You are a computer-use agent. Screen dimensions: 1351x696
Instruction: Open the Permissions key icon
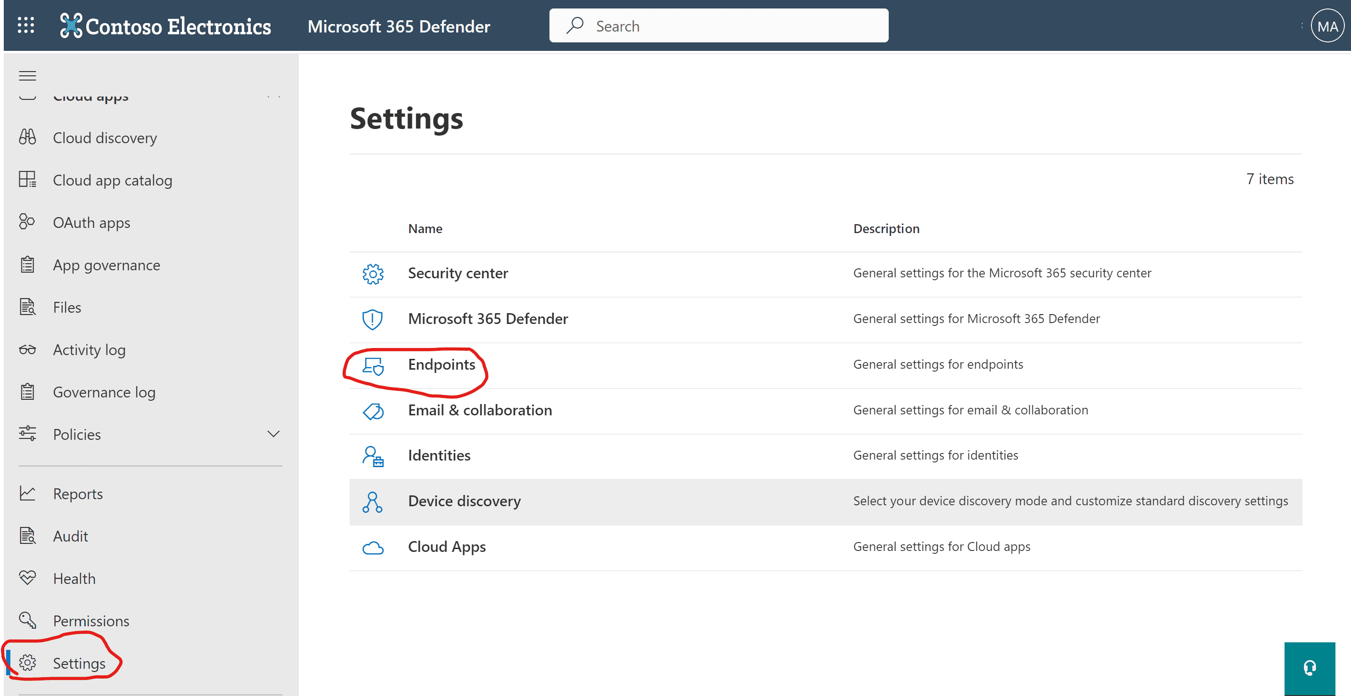[27, 620]
